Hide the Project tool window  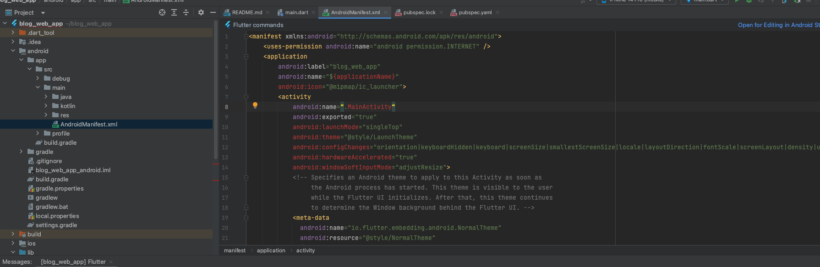(213, 12)
